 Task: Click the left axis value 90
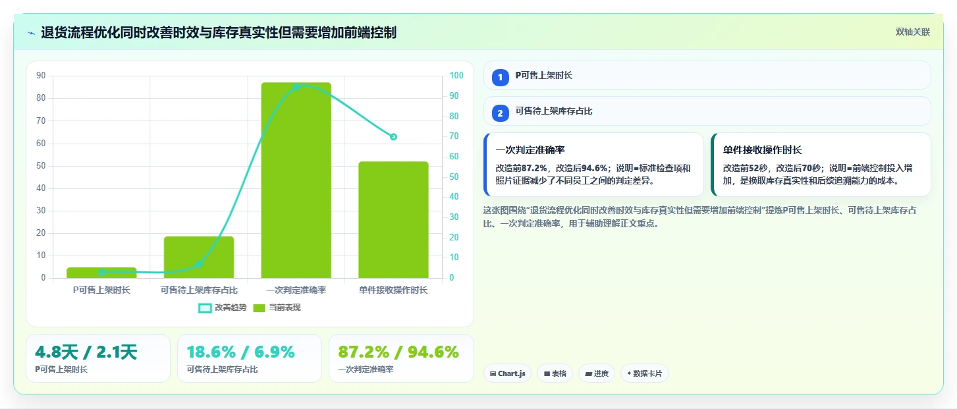[41, 76]
